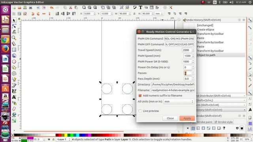Toggle Add numeric suffix to filename
Screen dimensions: 253x142
point(140,95)
